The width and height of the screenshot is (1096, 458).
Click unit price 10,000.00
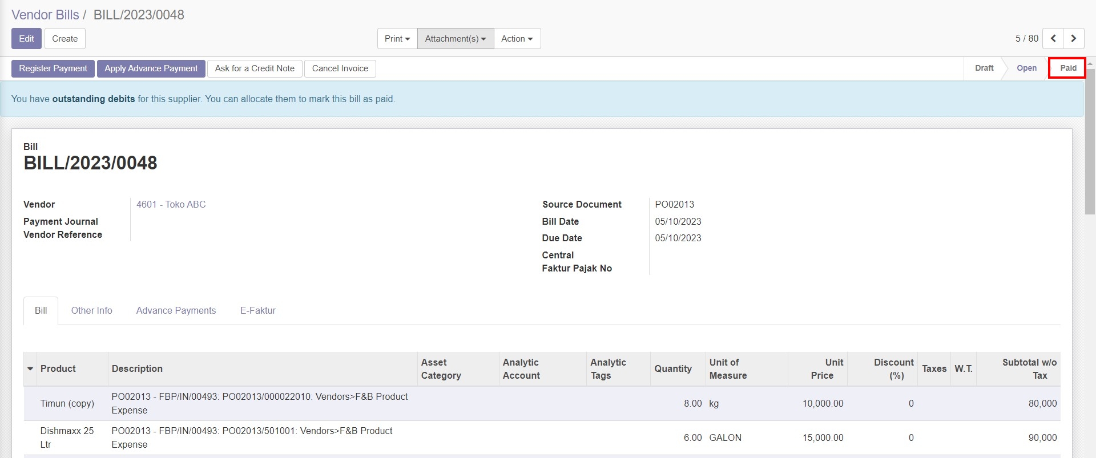(823, 404)
